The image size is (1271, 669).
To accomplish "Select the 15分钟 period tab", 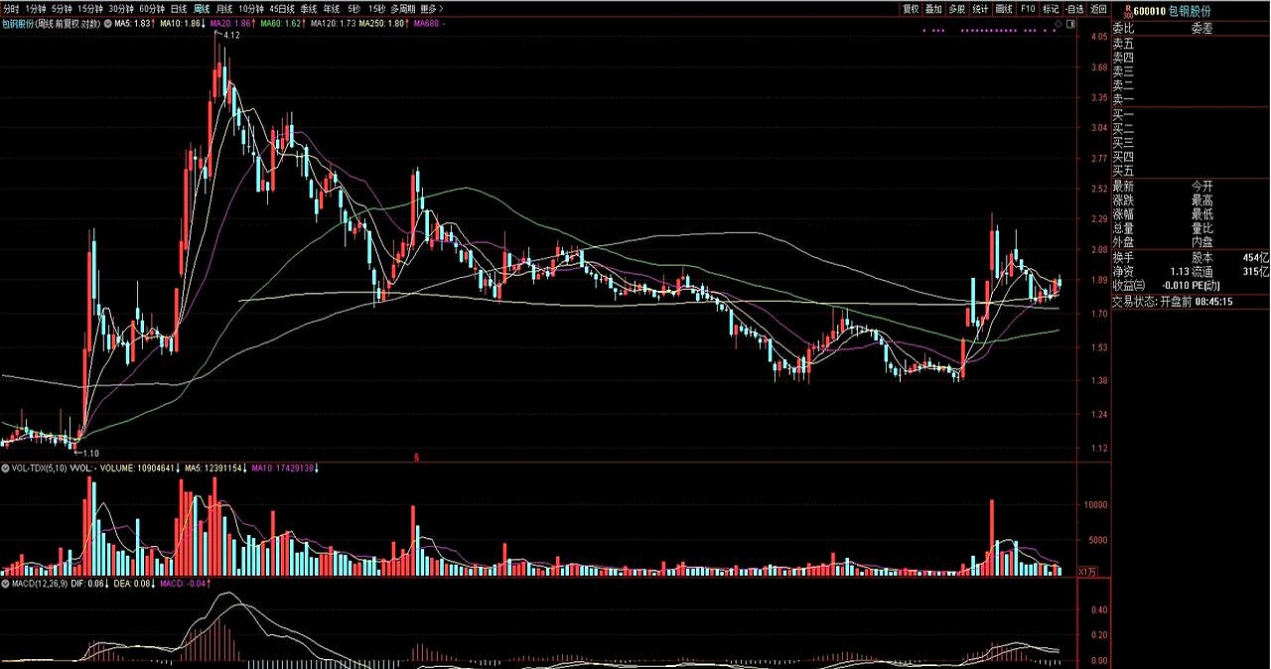I will [x=91, y=8].
